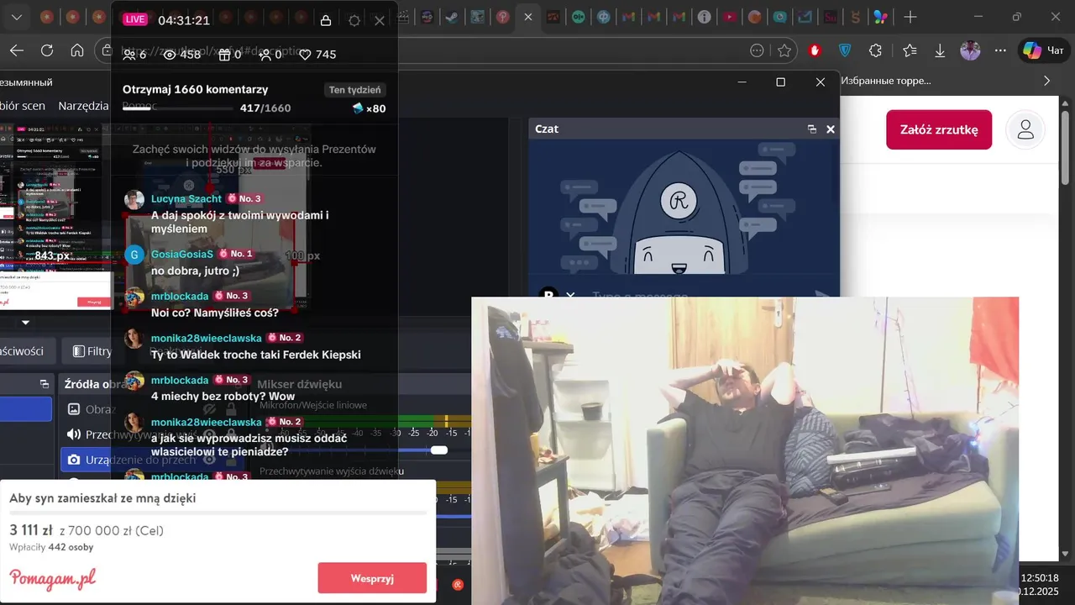1075x605 pixels.
Task: Open Copilot Чат button
Action: [1043, 50]
